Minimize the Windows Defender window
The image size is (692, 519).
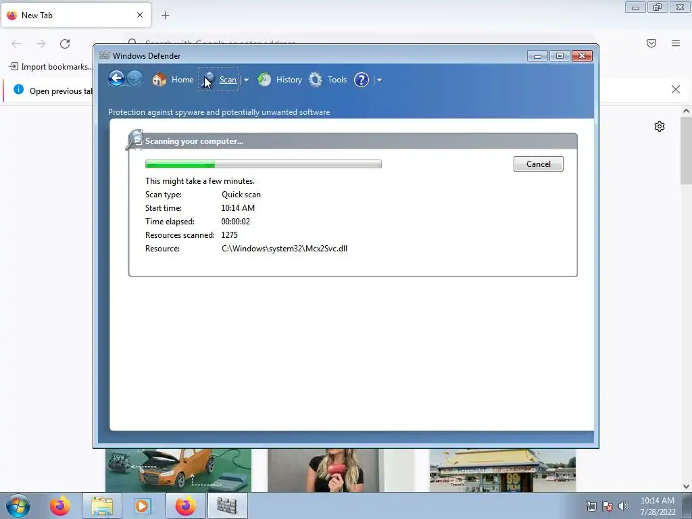click(x=537, y=55)
